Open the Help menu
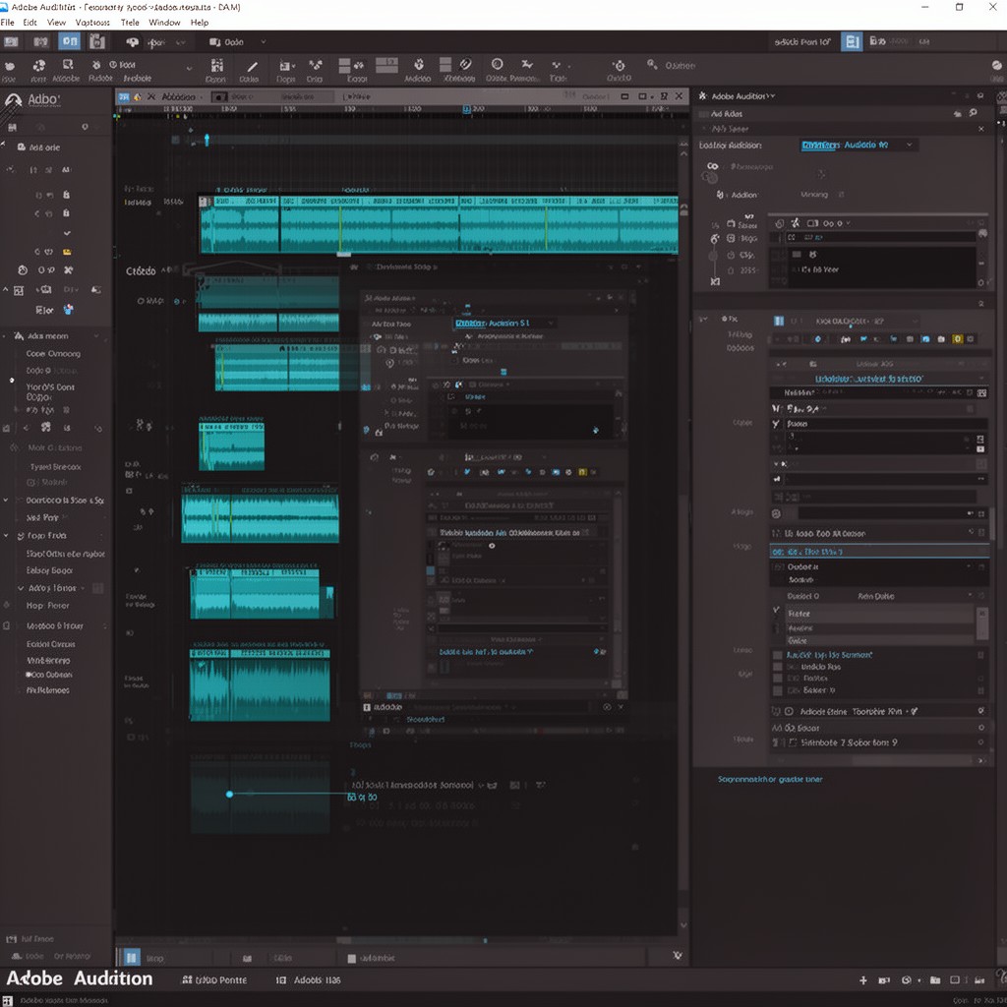This screenshot has width=1007, height=1007. pos(200,22)
